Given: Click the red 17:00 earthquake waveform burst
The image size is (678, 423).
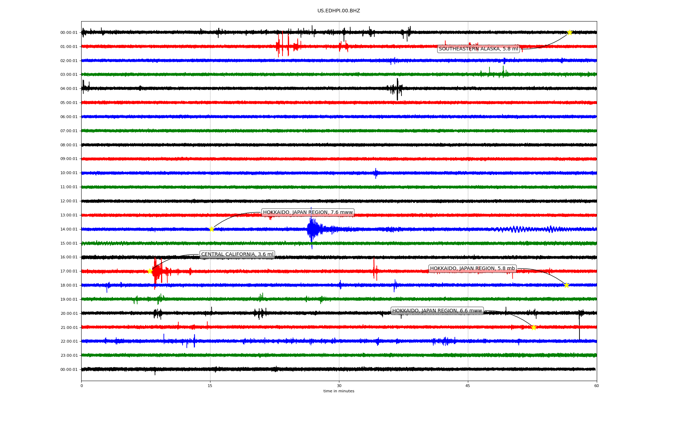Looking at the screenshot, I should 156,271.
